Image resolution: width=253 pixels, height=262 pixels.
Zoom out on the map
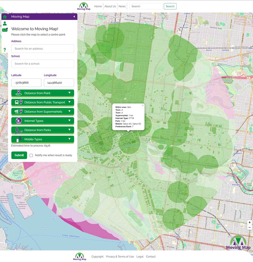pyautogui.click(x=250, y=227)
